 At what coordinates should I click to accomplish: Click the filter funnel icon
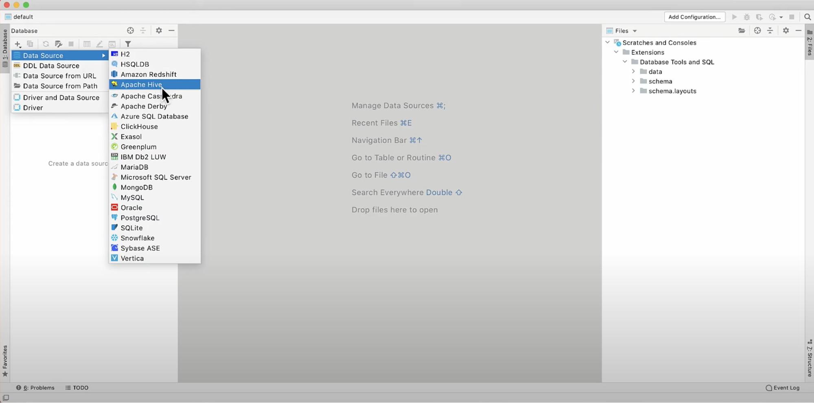(x=128, y=44)
